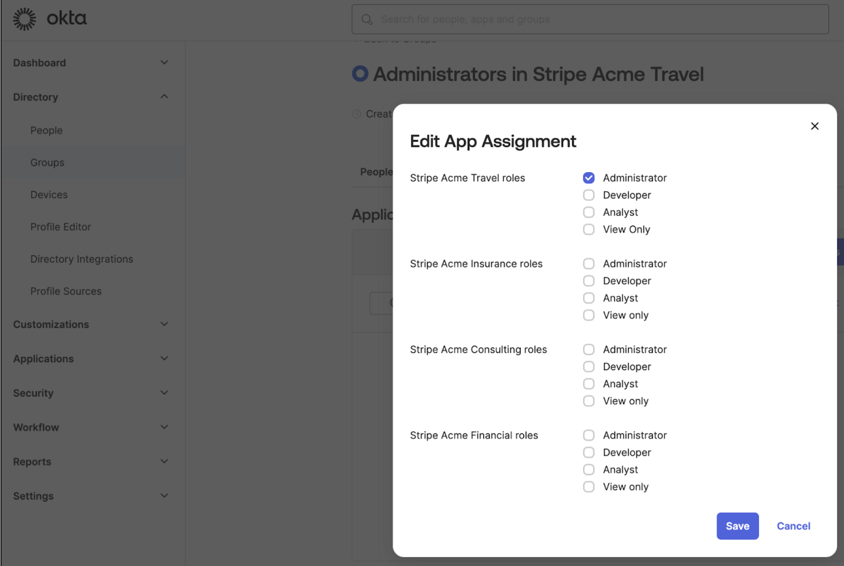Viewport: 844px width, 566px height.
Task: Open Profile Sources in the sidebar
Action: point(66,291)
